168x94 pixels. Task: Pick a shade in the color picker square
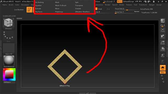(x=9, y=74)
